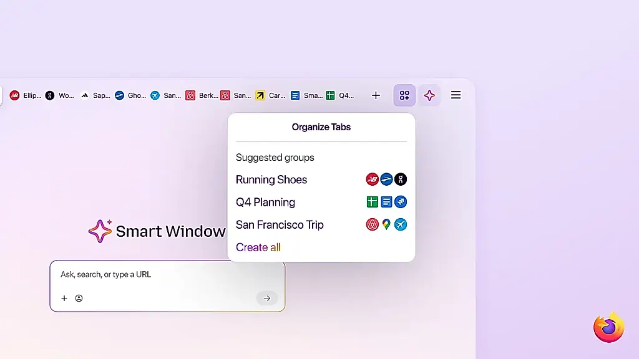639x359 pixels.
Task: Open a new tab with plus icon
Action: [x=376, y=95]
